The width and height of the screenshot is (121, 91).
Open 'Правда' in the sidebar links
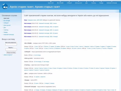tap(6, 32)
